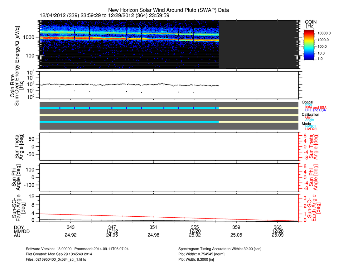343x265 pixels.
Task: Click the DOY 363 tick label
Action: pos(278,227)
